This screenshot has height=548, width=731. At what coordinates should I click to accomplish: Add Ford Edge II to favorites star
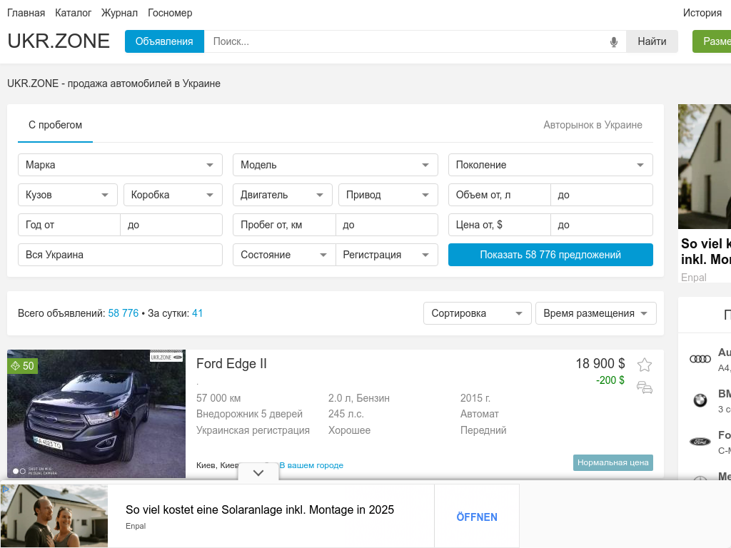click(x=645, y=365)
